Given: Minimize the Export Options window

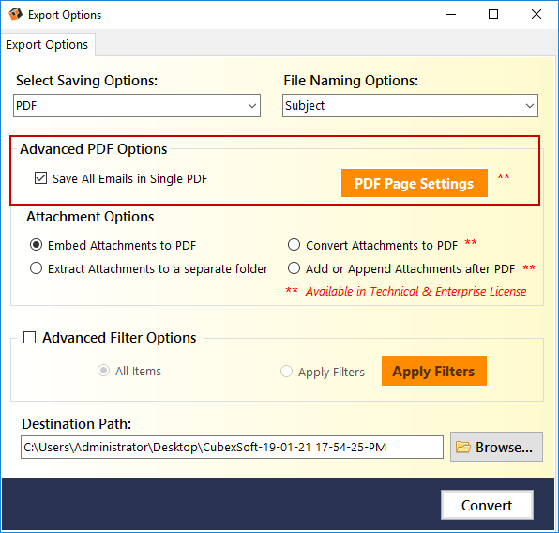Looking at the screenshot, I should click(451, 15).
